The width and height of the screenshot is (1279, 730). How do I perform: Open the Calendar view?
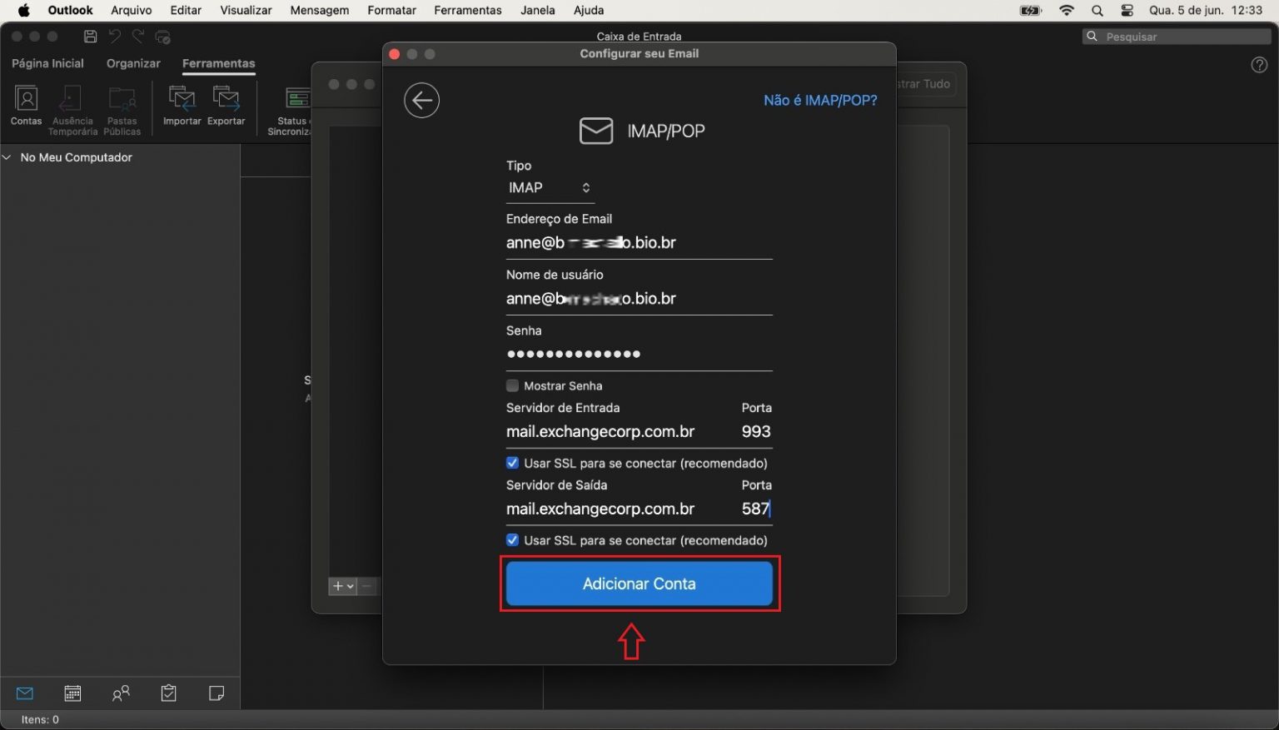click(72, 693)
